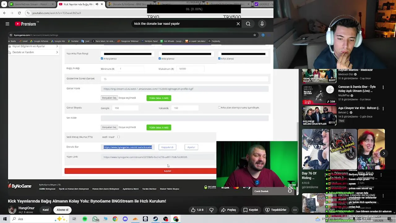Screen dimensions: 396x223
Task: Open the browser tab search dropdown
Action: click(3, 4)
